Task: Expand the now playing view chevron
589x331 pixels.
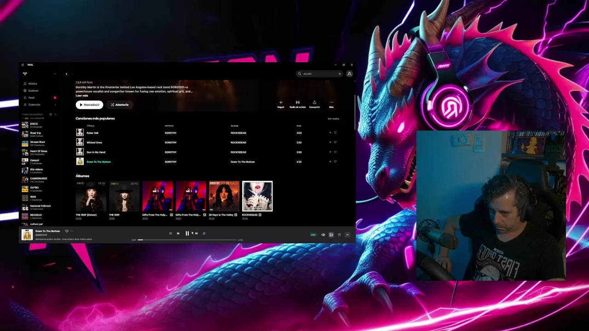Action: (x=347, y=235)
